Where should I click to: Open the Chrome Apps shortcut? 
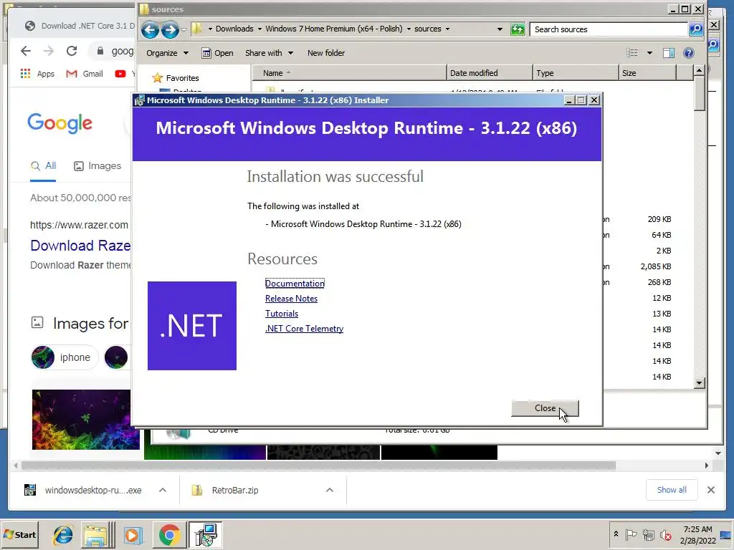click(37, 74)
